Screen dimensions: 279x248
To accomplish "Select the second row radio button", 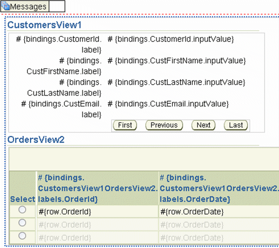I will (22, 222).
